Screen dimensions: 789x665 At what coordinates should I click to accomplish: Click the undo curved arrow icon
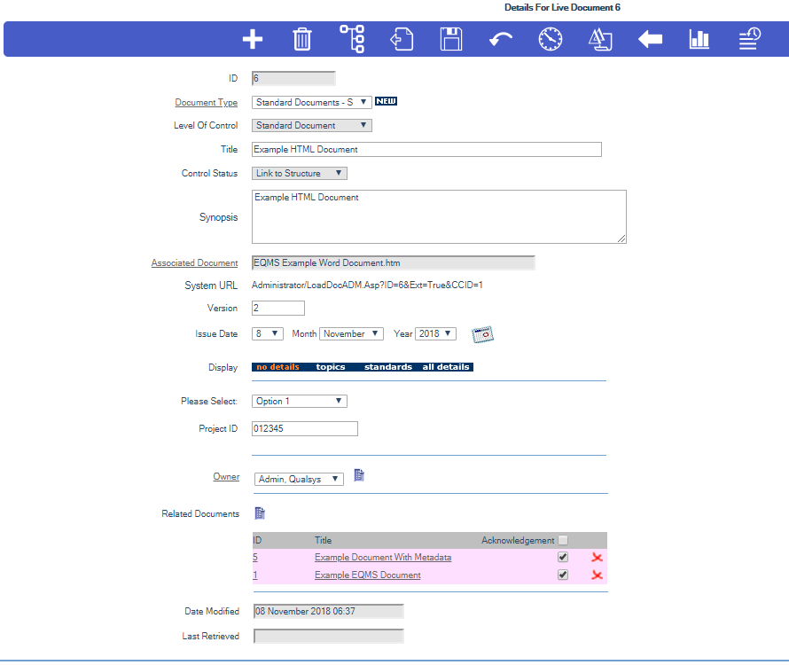coord(501,39)
